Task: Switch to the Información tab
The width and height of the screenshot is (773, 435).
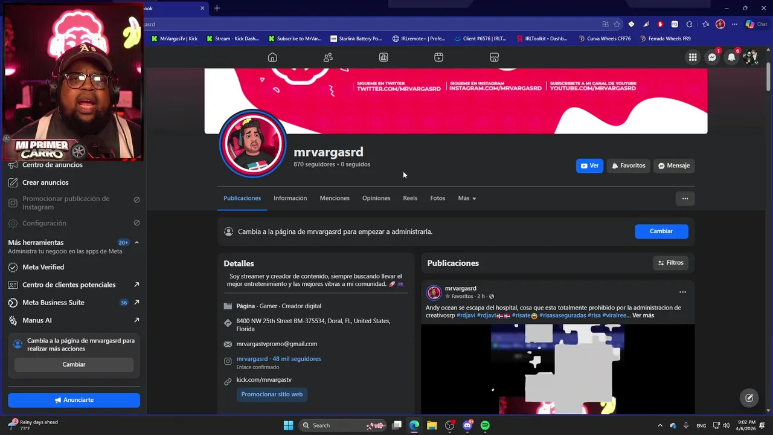Action: [290, 198]
